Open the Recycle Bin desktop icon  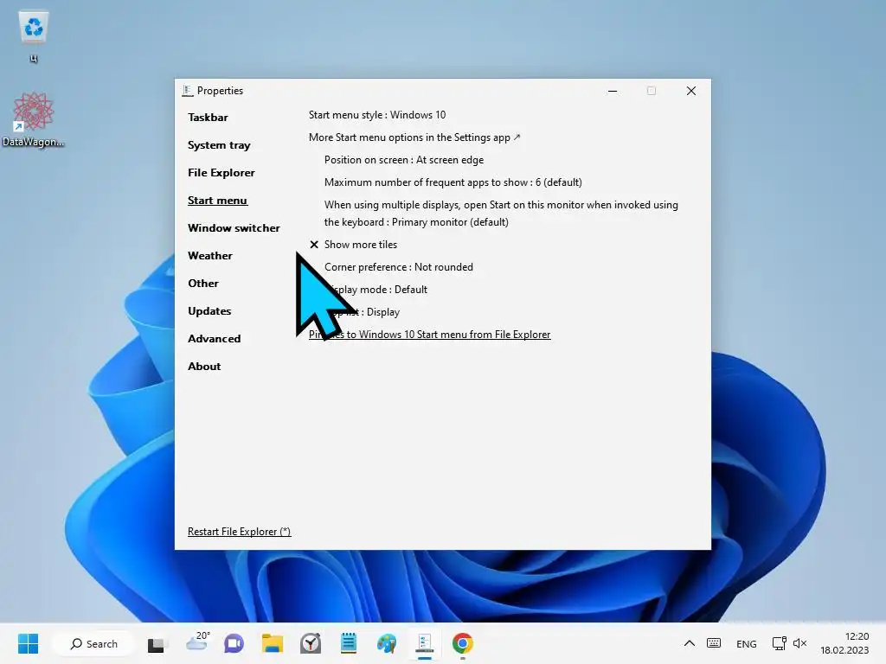tap(34, 35)
